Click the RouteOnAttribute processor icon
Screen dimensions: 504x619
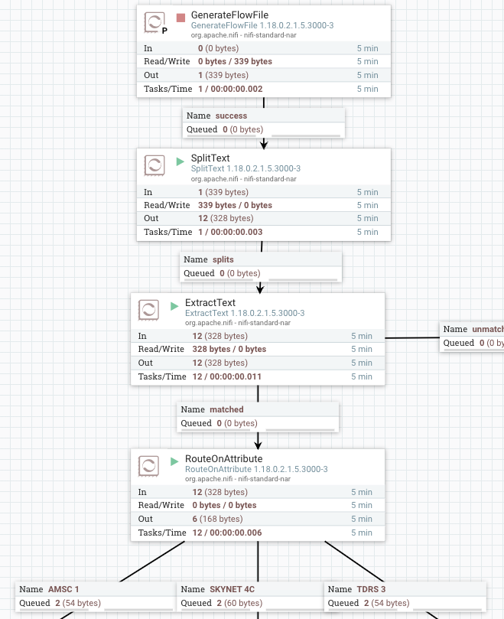(149, 465)
